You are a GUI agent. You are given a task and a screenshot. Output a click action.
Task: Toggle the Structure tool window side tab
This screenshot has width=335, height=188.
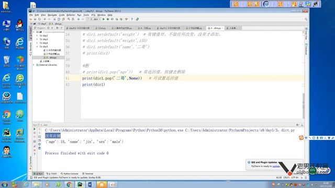[x=30, y=49]
